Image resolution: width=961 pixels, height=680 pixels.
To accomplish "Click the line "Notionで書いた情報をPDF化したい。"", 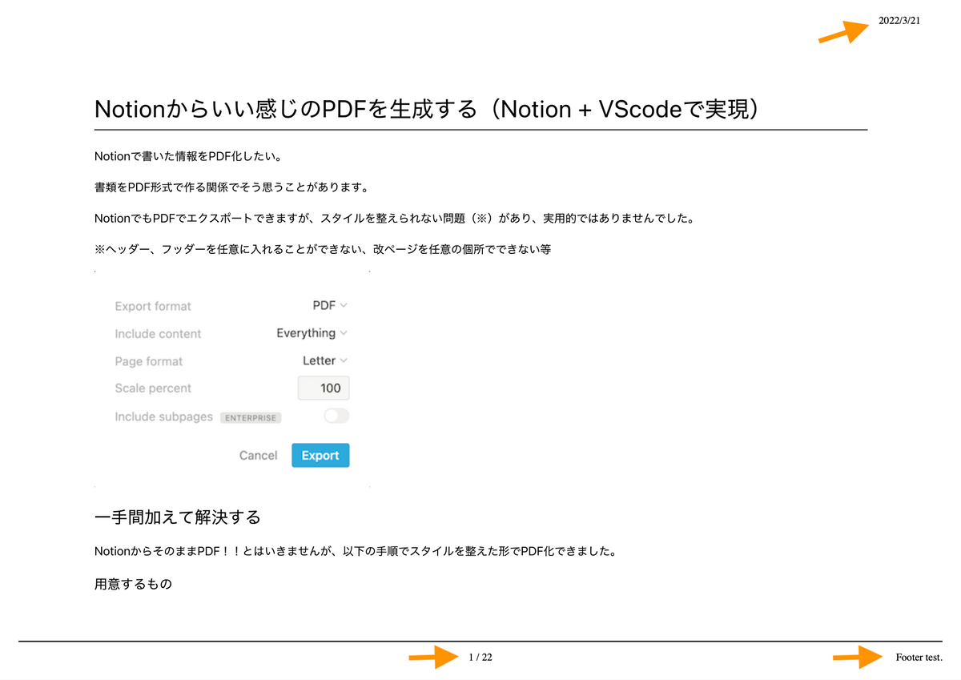I will click(188, 156).
